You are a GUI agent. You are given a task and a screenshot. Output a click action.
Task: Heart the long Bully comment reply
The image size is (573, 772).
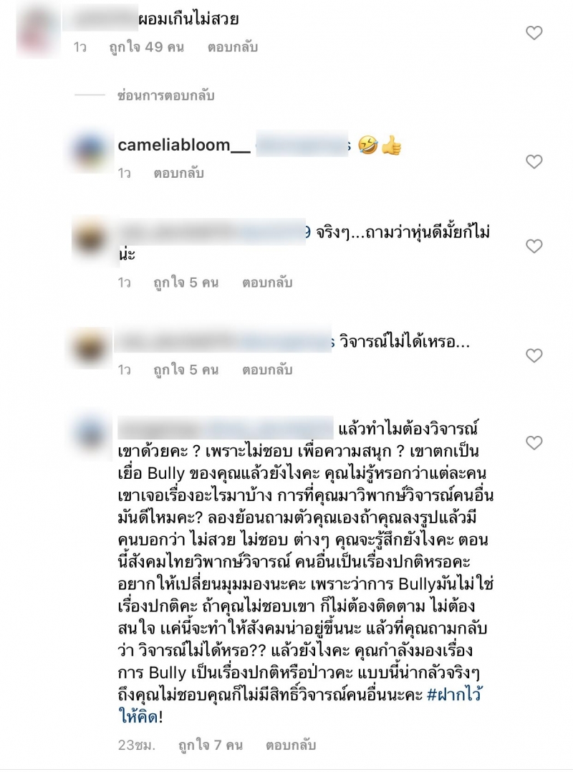click(534, 442)
